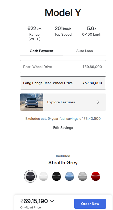Choose the white paint swatch

pos(43,176)
